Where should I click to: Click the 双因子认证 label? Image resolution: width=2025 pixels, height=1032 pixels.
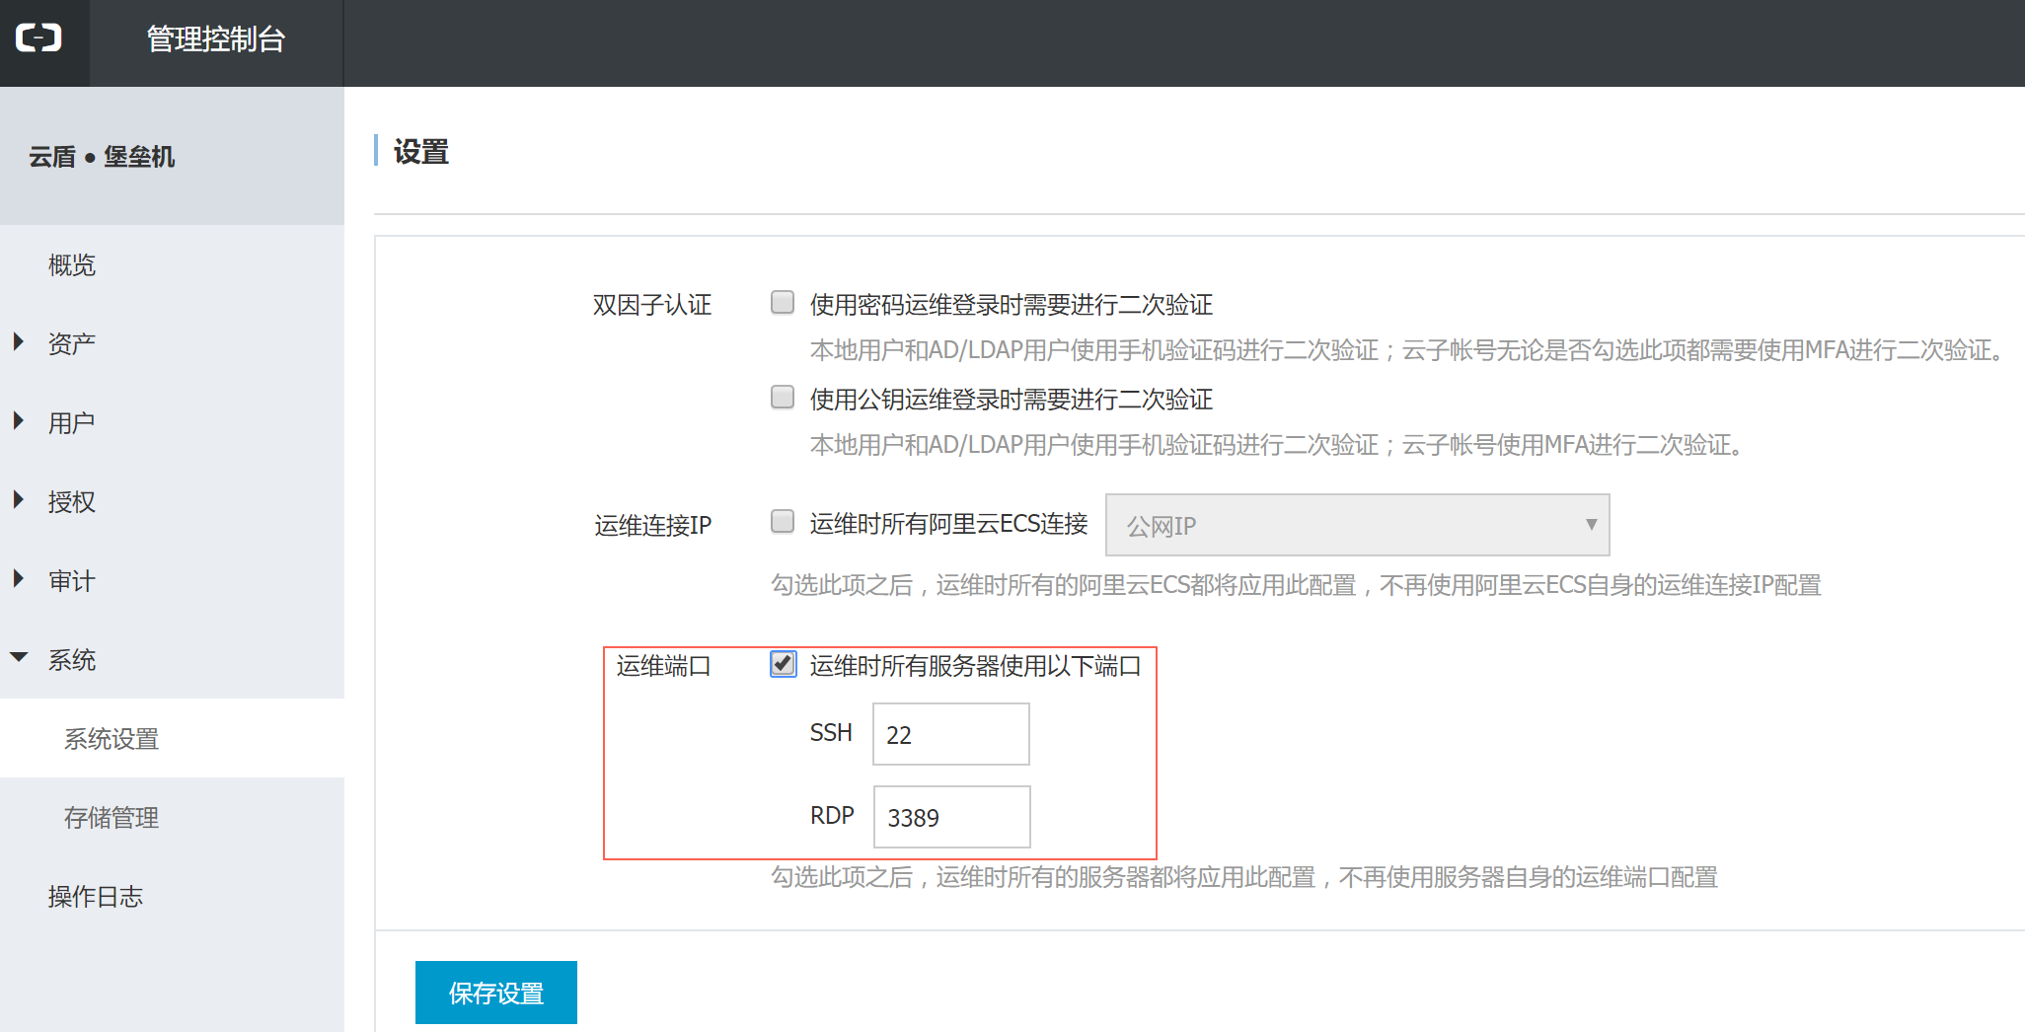pos(651,305)
